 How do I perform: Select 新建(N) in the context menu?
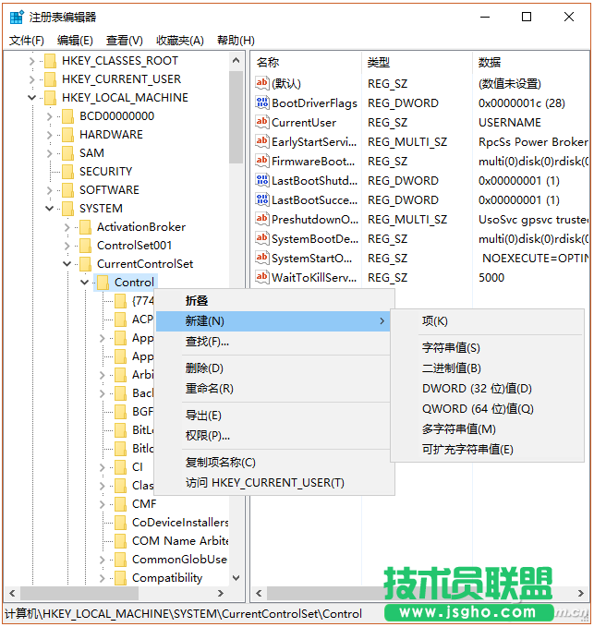tap(273, 321)
